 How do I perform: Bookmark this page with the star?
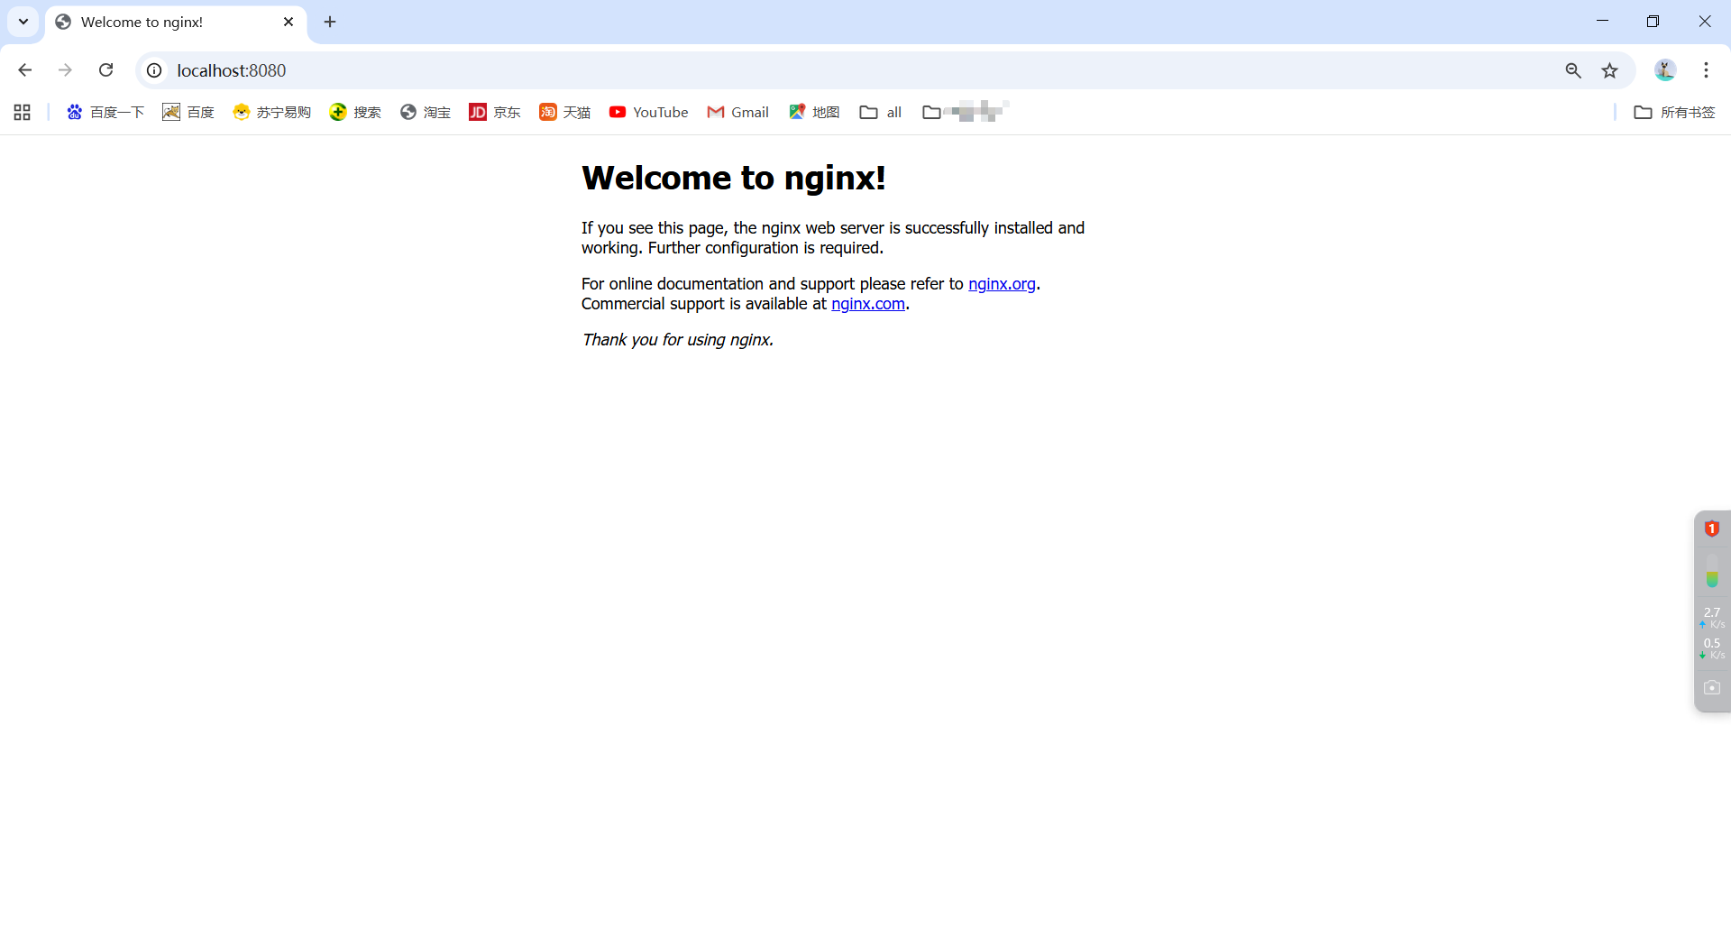pyautogui.click(x=1609, y=70)
